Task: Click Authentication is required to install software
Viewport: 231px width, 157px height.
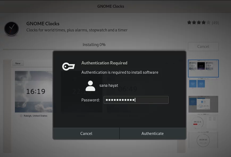Action: (x=120, y=72)
